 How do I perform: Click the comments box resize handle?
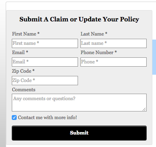click(x=144, y=109)
